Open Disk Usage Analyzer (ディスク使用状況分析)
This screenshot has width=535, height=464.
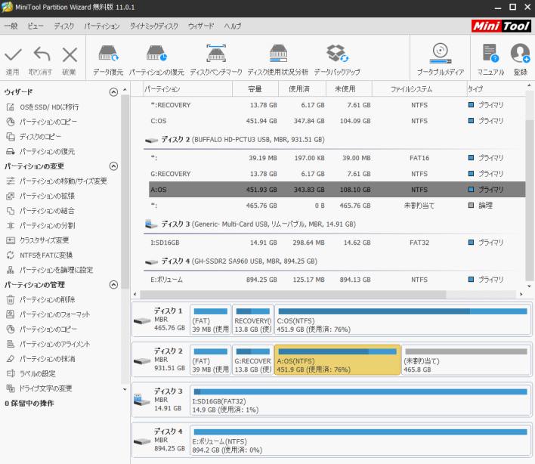tap(278, 60)
